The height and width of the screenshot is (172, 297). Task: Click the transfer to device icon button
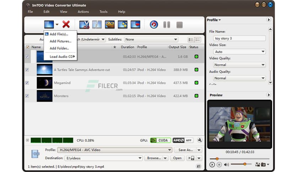click(191, 158)
